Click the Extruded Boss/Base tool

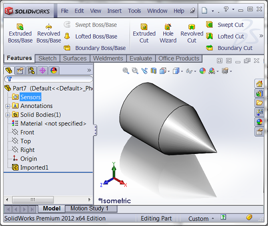(20, 33)
